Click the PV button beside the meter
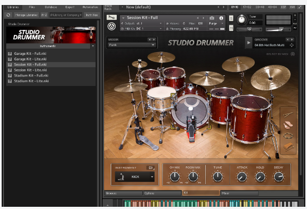 [295, 28]
